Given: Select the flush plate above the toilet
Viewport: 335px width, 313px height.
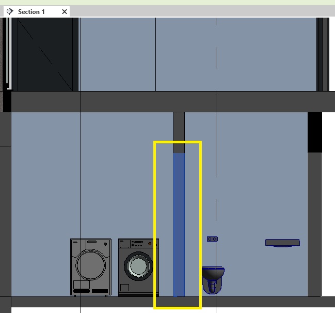Looking at the screenshot, I should coord(212,239).
